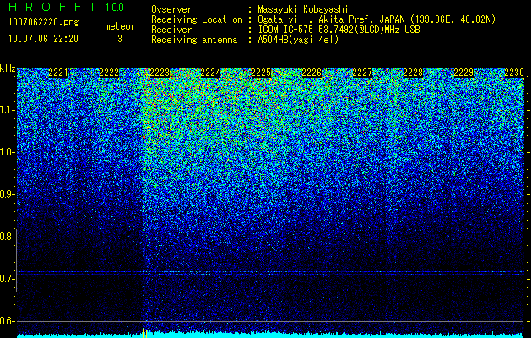Click the 2225 time marker
Image resolution: width=531 pixels, height=338 pixels.
coord(261,73)
